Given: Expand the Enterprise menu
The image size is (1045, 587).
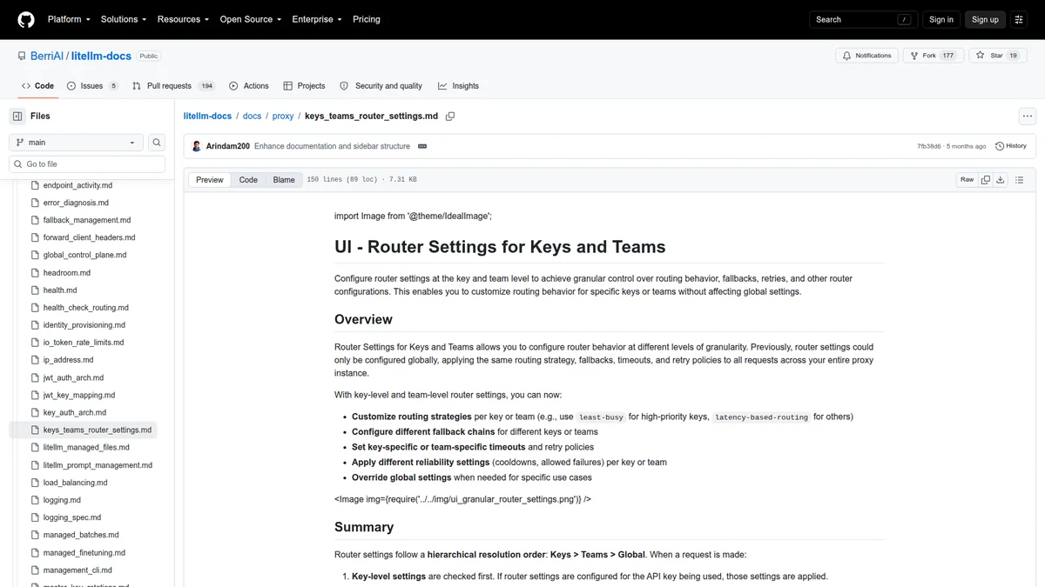Looking at the screenshot, I should point(317,19).
